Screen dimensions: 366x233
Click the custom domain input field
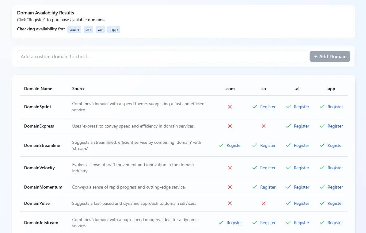tap(162, 56)
